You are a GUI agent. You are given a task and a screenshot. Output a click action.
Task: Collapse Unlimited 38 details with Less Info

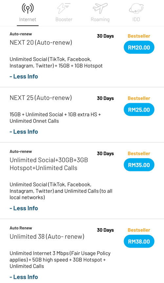tap(24, 277)
